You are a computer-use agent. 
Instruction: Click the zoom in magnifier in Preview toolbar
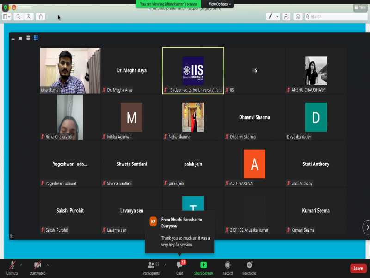tap(29, 17)
